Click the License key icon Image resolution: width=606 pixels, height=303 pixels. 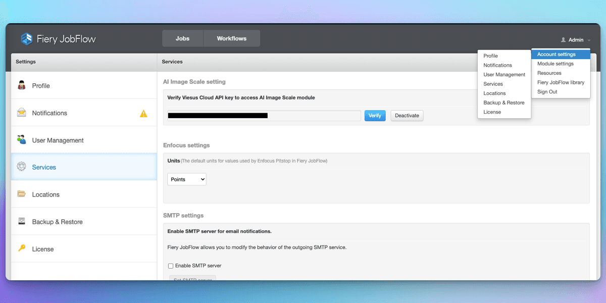[21, 248]
